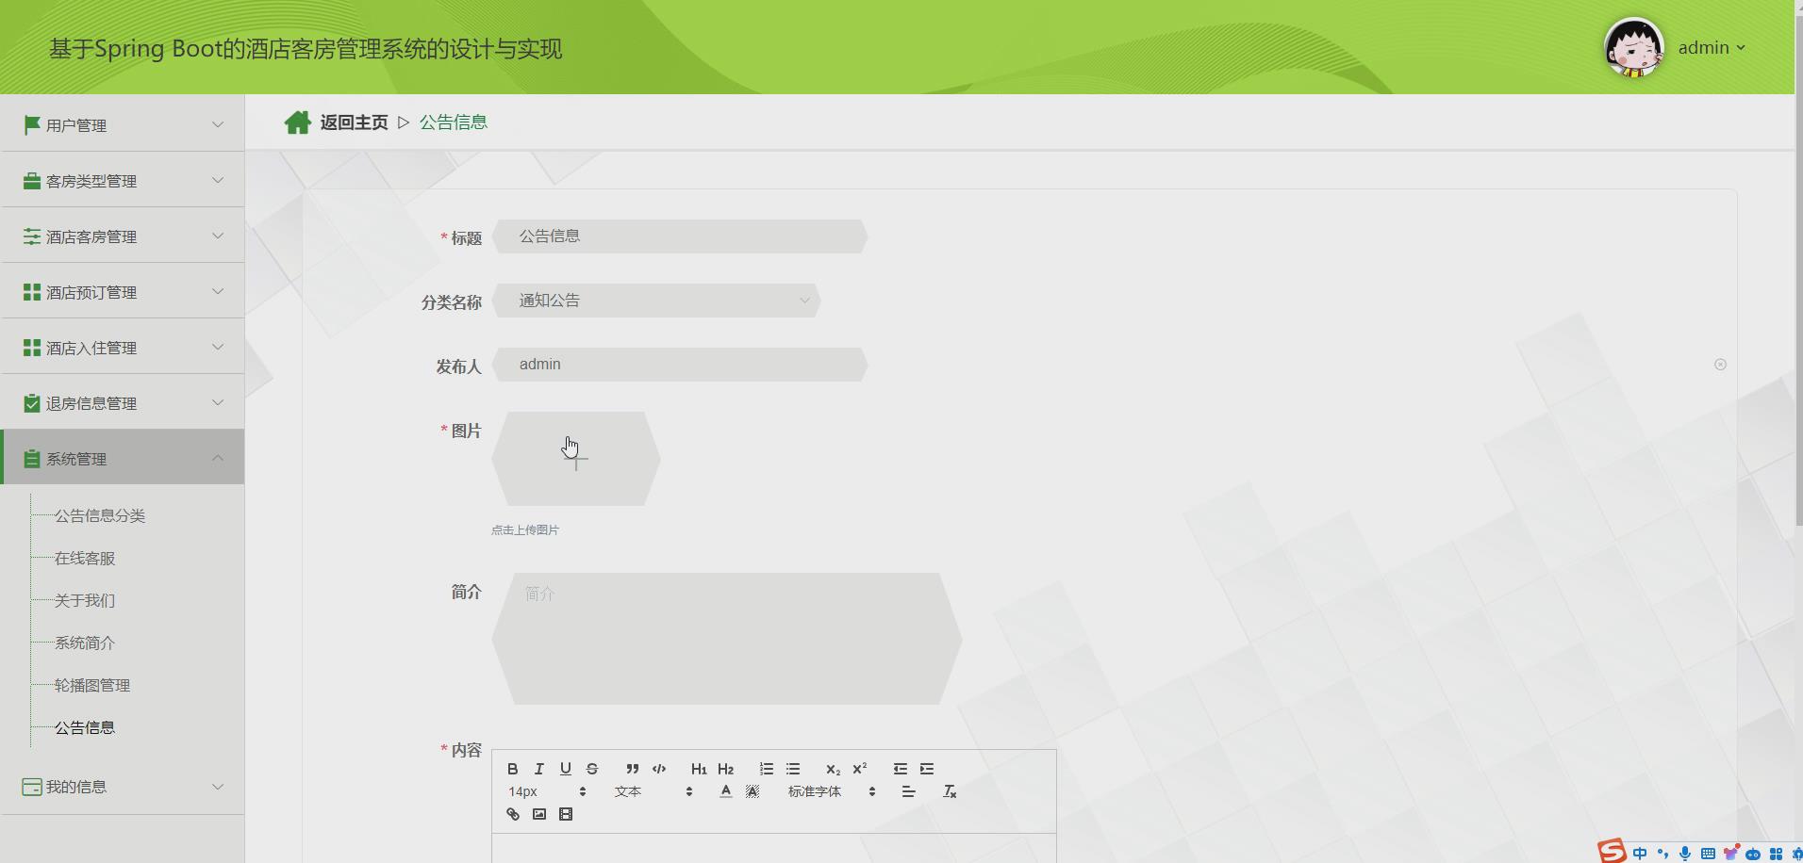This screenshot has height=863, width=1803.
Task: Expand the 用户管理 menu
Action: pos(123,124)
